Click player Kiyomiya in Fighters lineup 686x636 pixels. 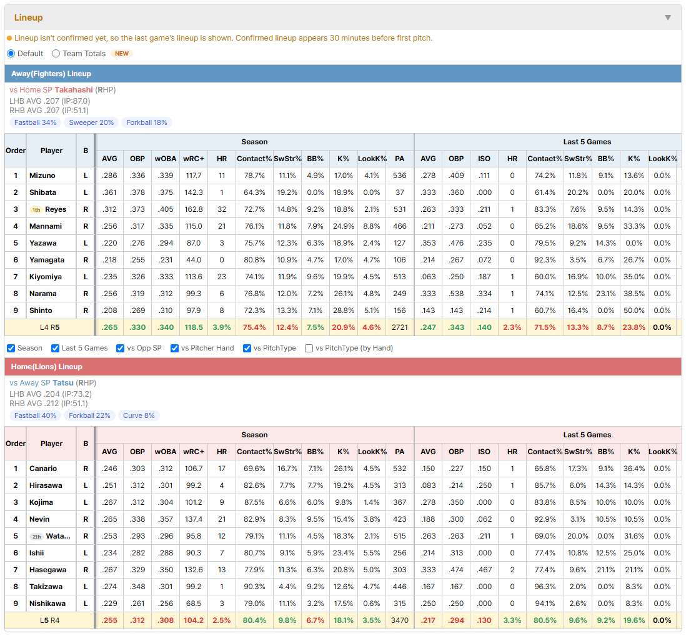[46, 277]
